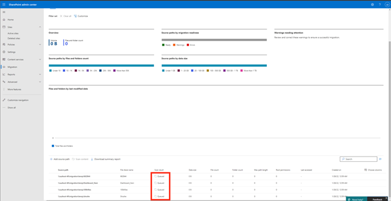The image size is (391, 201).
Task: Click the Home house icon
Action: tap(4, 19)
